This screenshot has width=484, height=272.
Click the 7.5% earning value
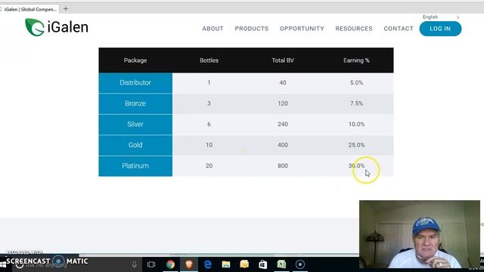[x=356, y=104]
